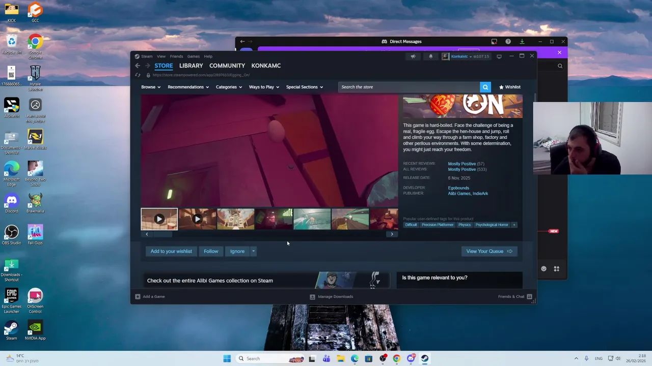The width and height of the screenshot is (652, 366).
Task: Open the dropdown arrow next to Ignore
Action: point(253,251)
